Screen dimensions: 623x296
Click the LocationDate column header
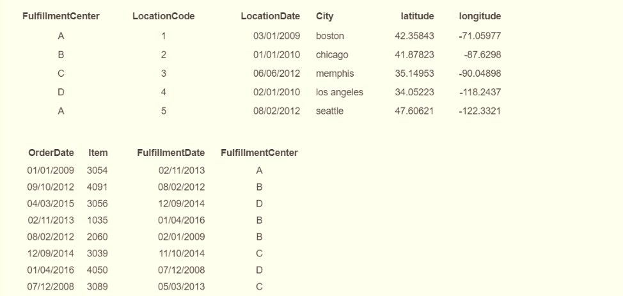click(270, 15)
